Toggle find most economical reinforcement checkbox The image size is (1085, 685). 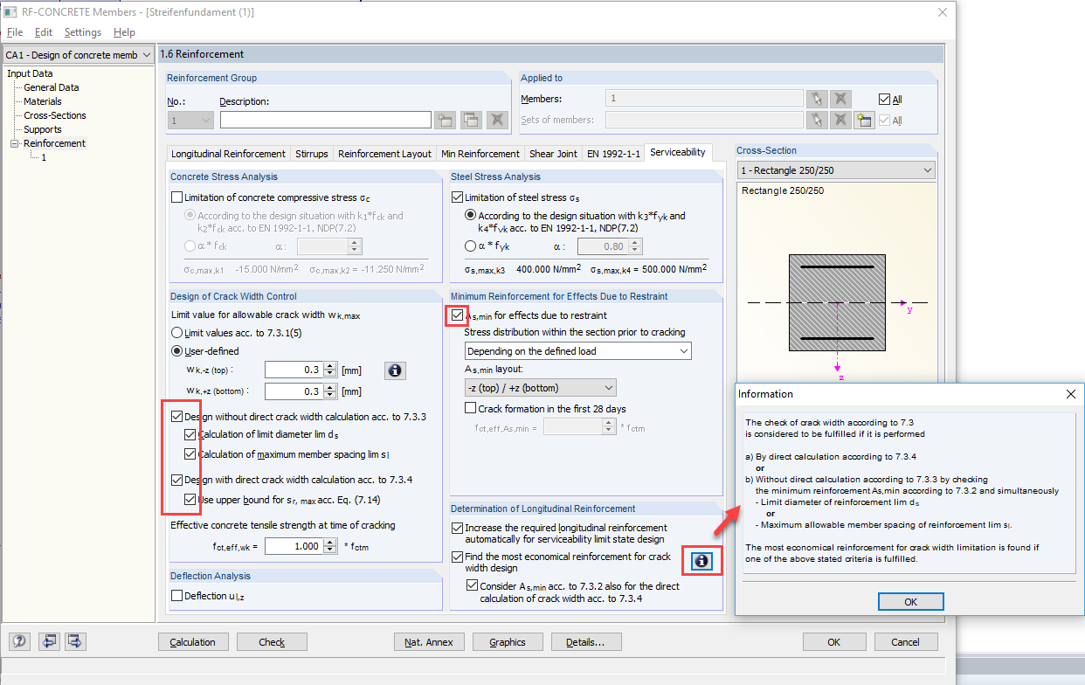click(457, 557)
